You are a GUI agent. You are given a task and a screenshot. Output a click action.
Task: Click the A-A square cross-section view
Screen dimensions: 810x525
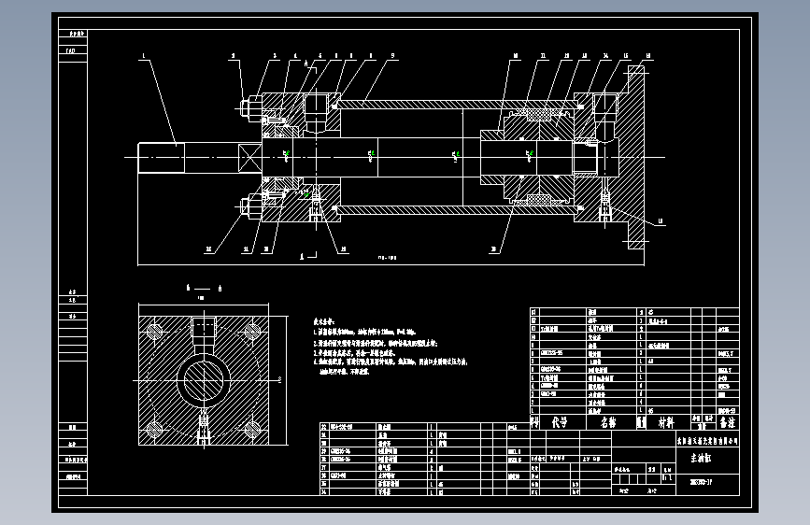pyautogui.click(x=204, y=381)
